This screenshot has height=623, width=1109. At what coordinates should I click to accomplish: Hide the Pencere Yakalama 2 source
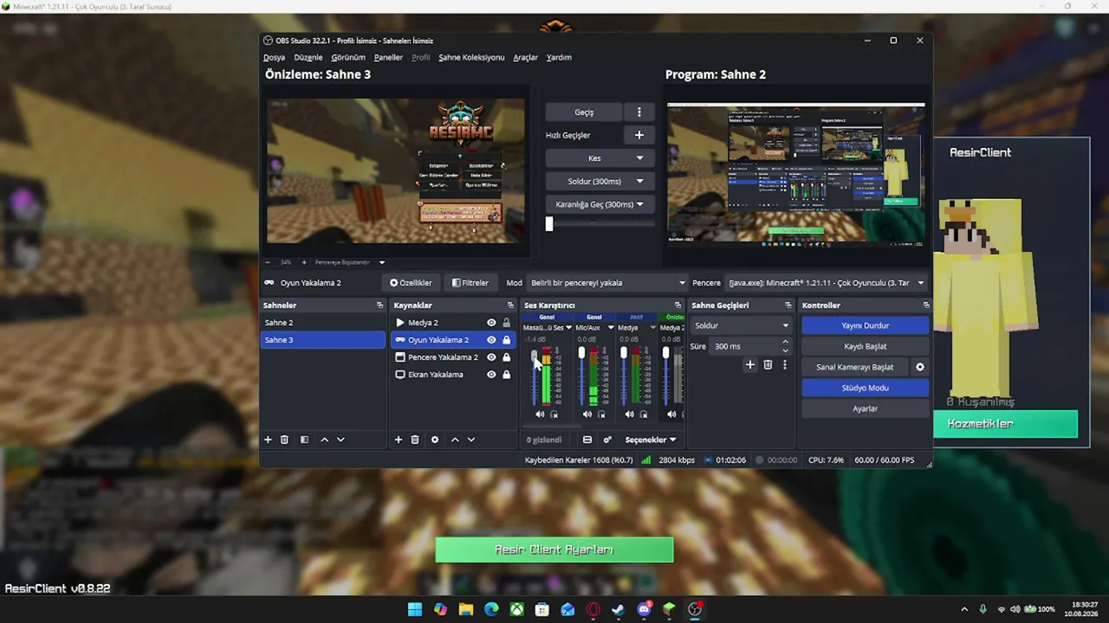[491, 357]
